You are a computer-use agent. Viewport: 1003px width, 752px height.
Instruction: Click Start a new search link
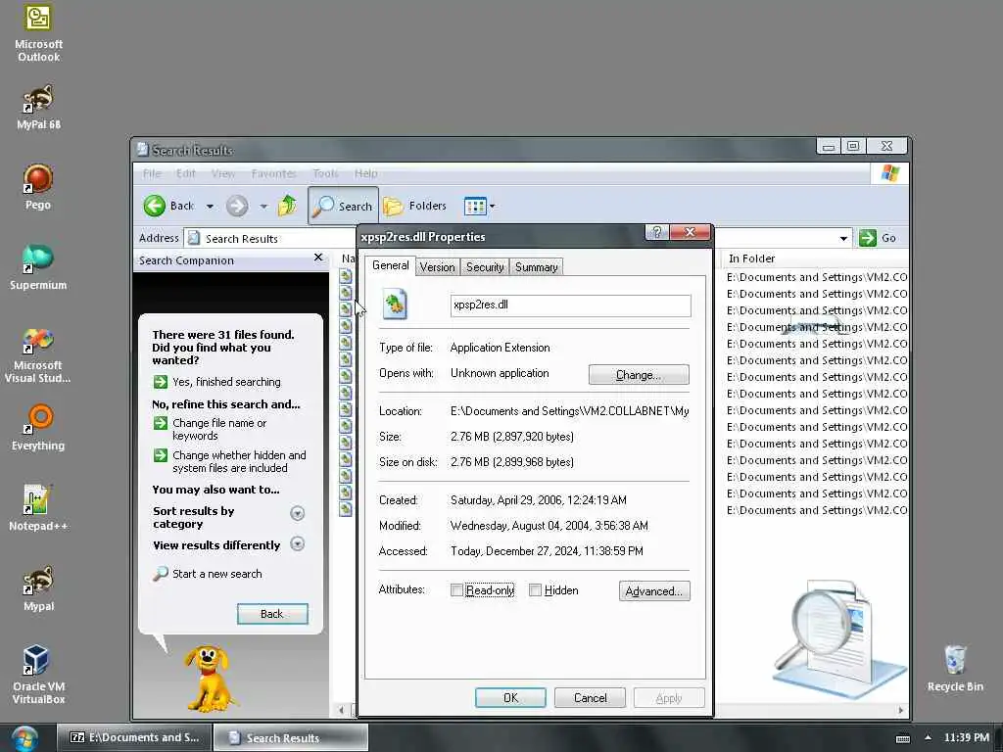tap(216, 574)
